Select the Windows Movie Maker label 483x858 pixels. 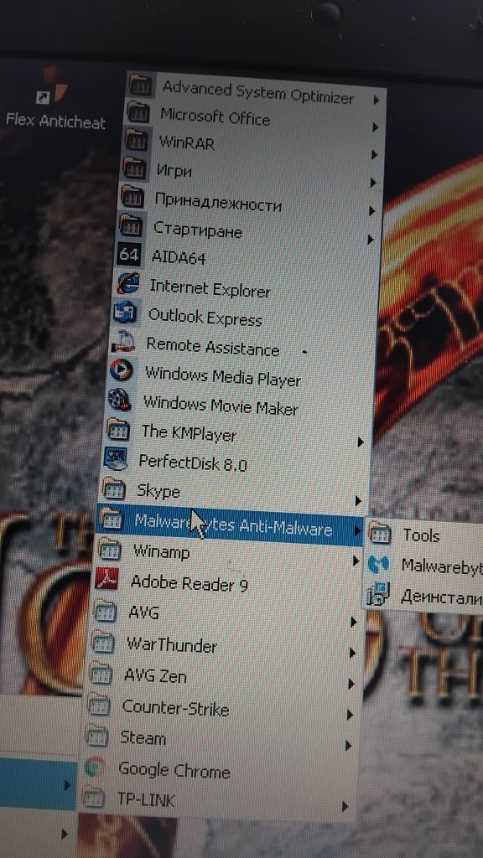(x=221, y=406)
